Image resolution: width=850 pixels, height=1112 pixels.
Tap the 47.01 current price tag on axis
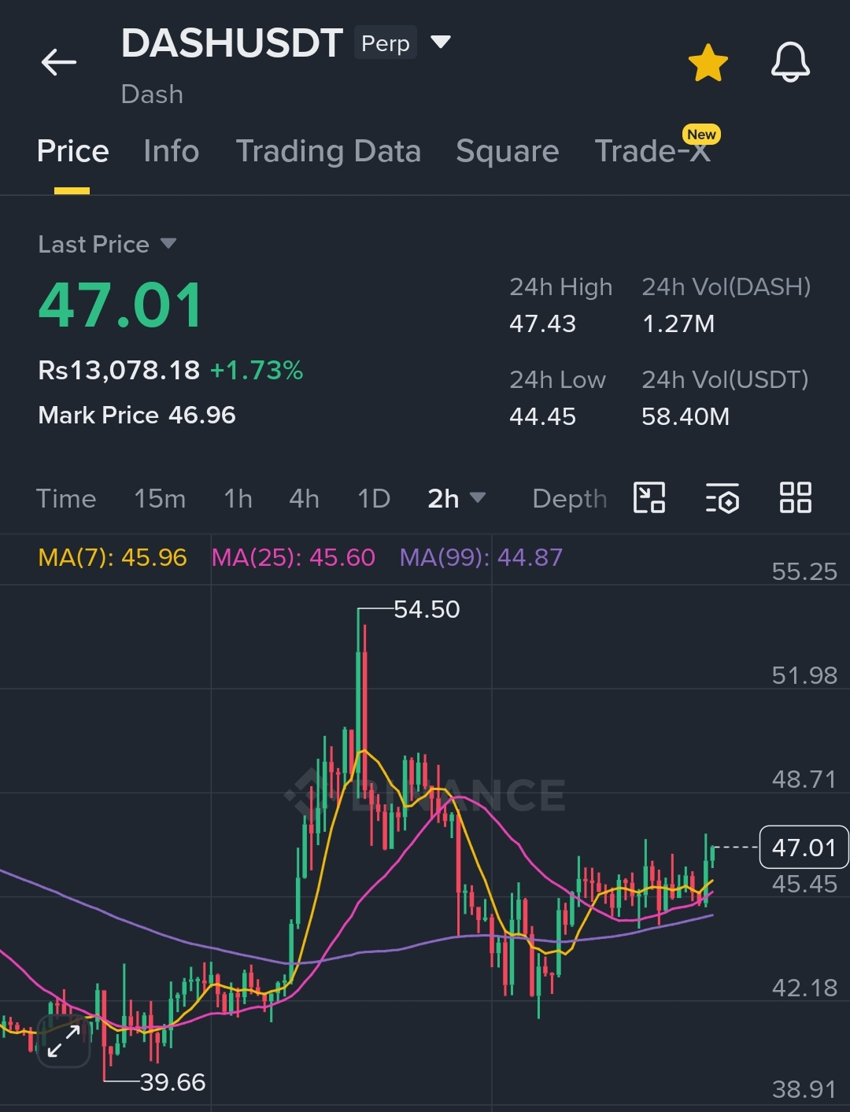(804, 848)
